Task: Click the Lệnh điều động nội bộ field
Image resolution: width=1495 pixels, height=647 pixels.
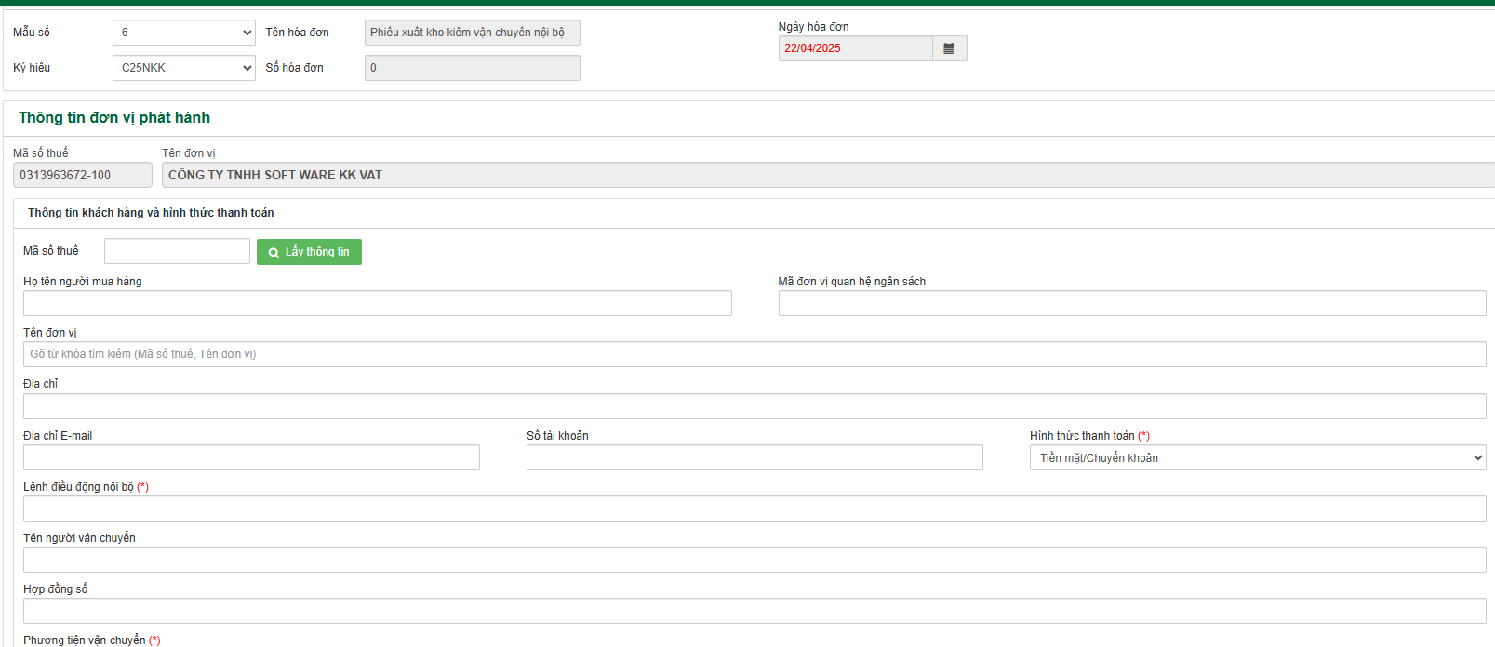Action: coord(754,508)
